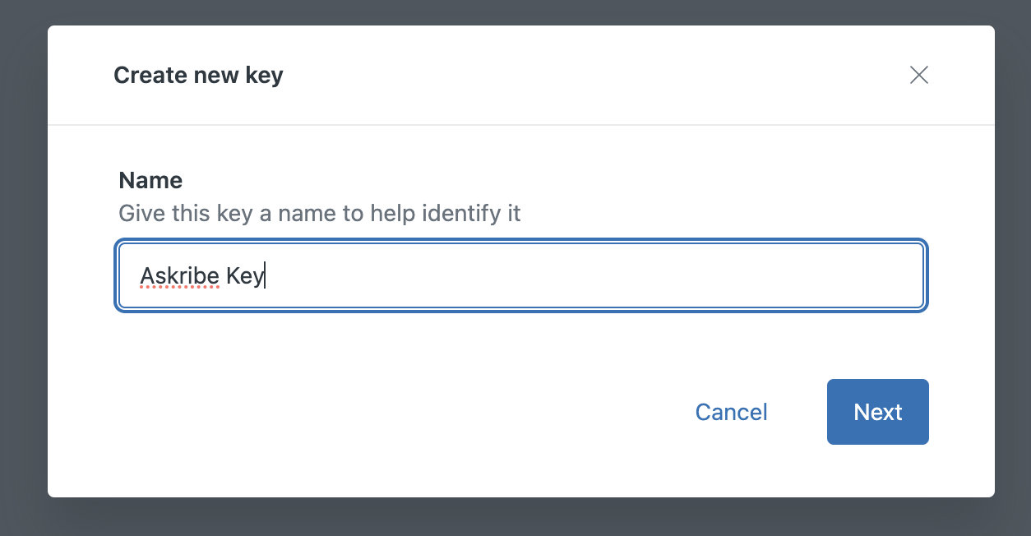The width and height of the screenshot is (1031, 536).
Task: Cancel creating the new key
Action: tap(731, 412)
